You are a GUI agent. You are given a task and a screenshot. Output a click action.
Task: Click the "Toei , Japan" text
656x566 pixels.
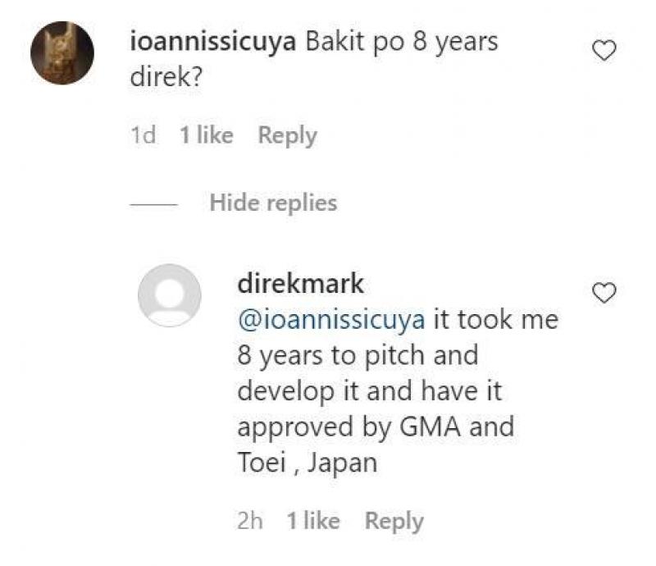(307, 463)
